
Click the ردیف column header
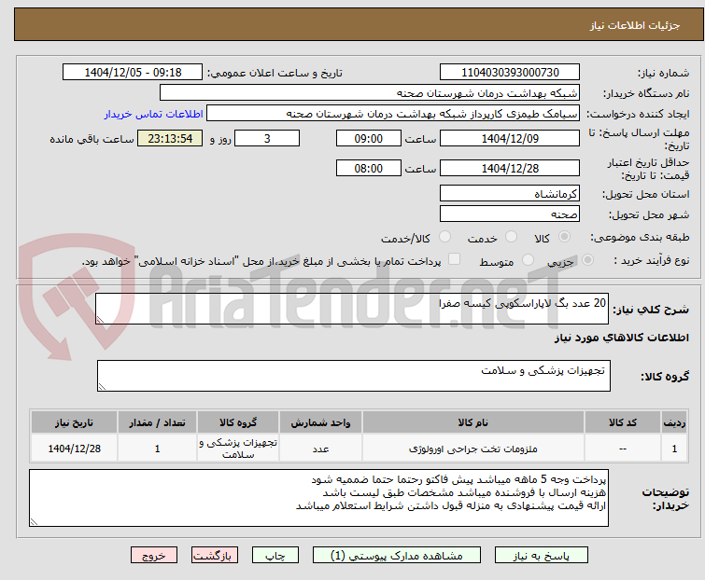tap(674, 422)
